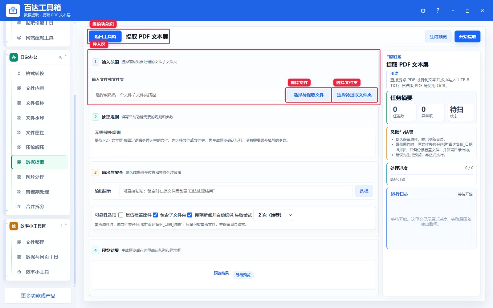Focus the 输入文件或文件夹 path field
The width and height of the screenshot is (493, 308).
(188, 95)
